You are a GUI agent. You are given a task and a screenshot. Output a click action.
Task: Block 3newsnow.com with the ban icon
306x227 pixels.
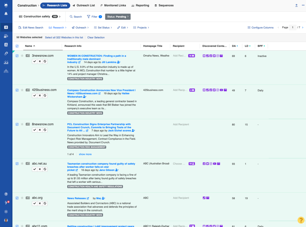click(45, 61)
